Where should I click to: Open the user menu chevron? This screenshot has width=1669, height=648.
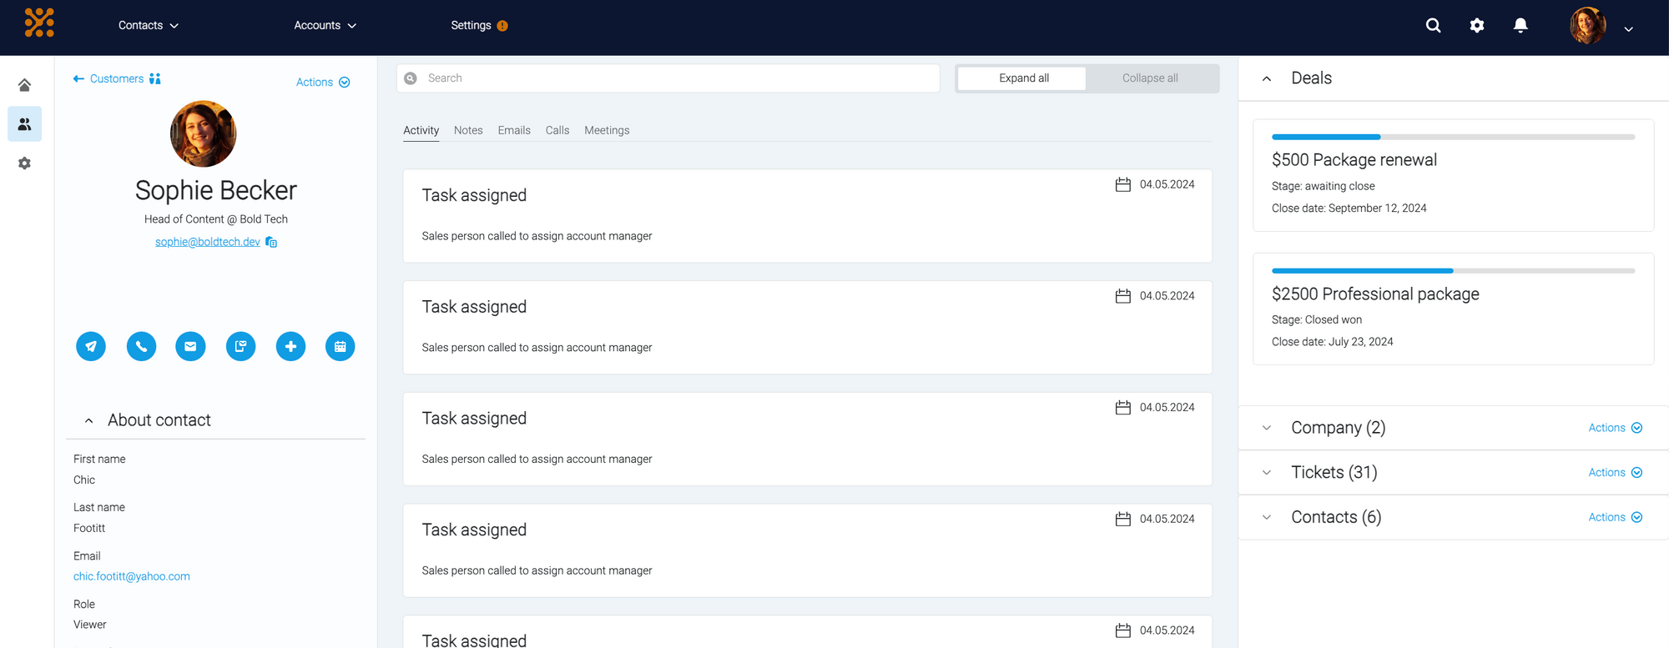click(1628, 29)
